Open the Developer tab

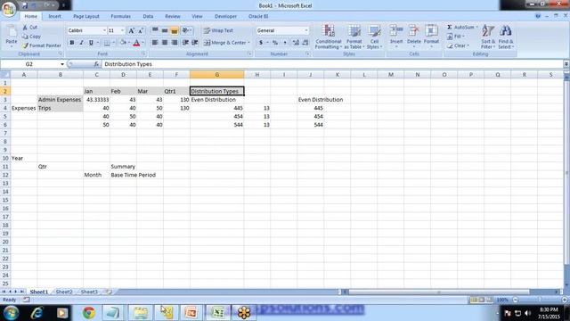coord(225,16)
